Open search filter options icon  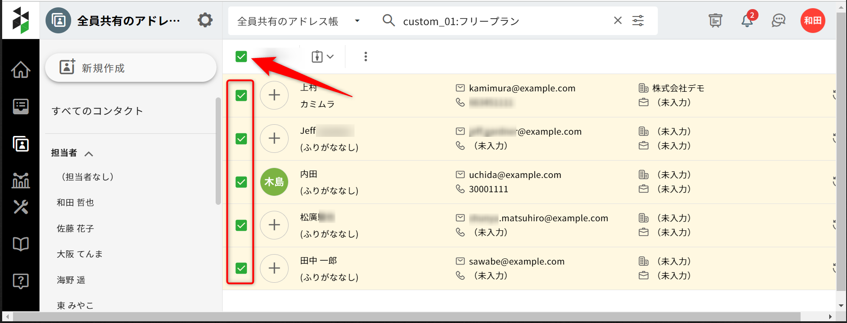[x=638, y=21]
